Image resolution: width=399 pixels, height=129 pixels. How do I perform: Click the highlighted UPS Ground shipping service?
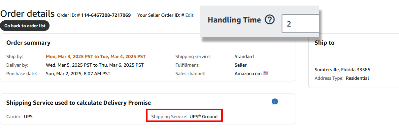(184, 117)
